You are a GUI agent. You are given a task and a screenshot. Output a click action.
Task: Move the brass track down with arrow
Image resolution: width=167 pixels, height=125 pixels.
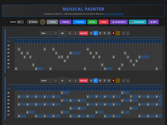128,81
